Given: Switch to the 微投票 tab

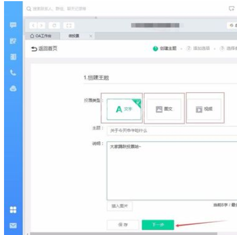Looking at the screenshot, I should (x=74, y=36).
